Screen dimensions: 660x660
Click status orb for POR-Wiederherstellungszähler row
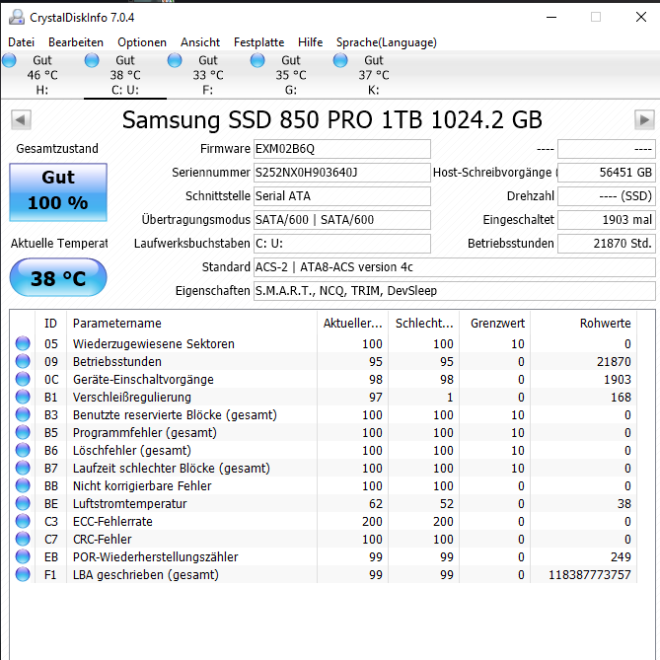(x=23, y=556)
